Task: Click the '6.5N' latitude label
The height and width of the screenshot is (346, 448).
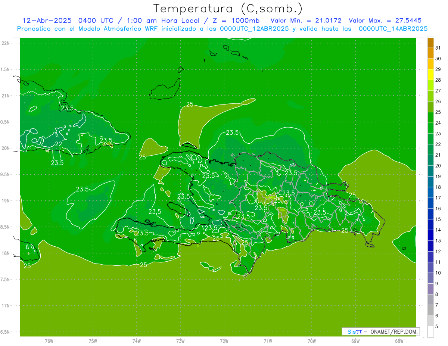Action: click(6, 332)
